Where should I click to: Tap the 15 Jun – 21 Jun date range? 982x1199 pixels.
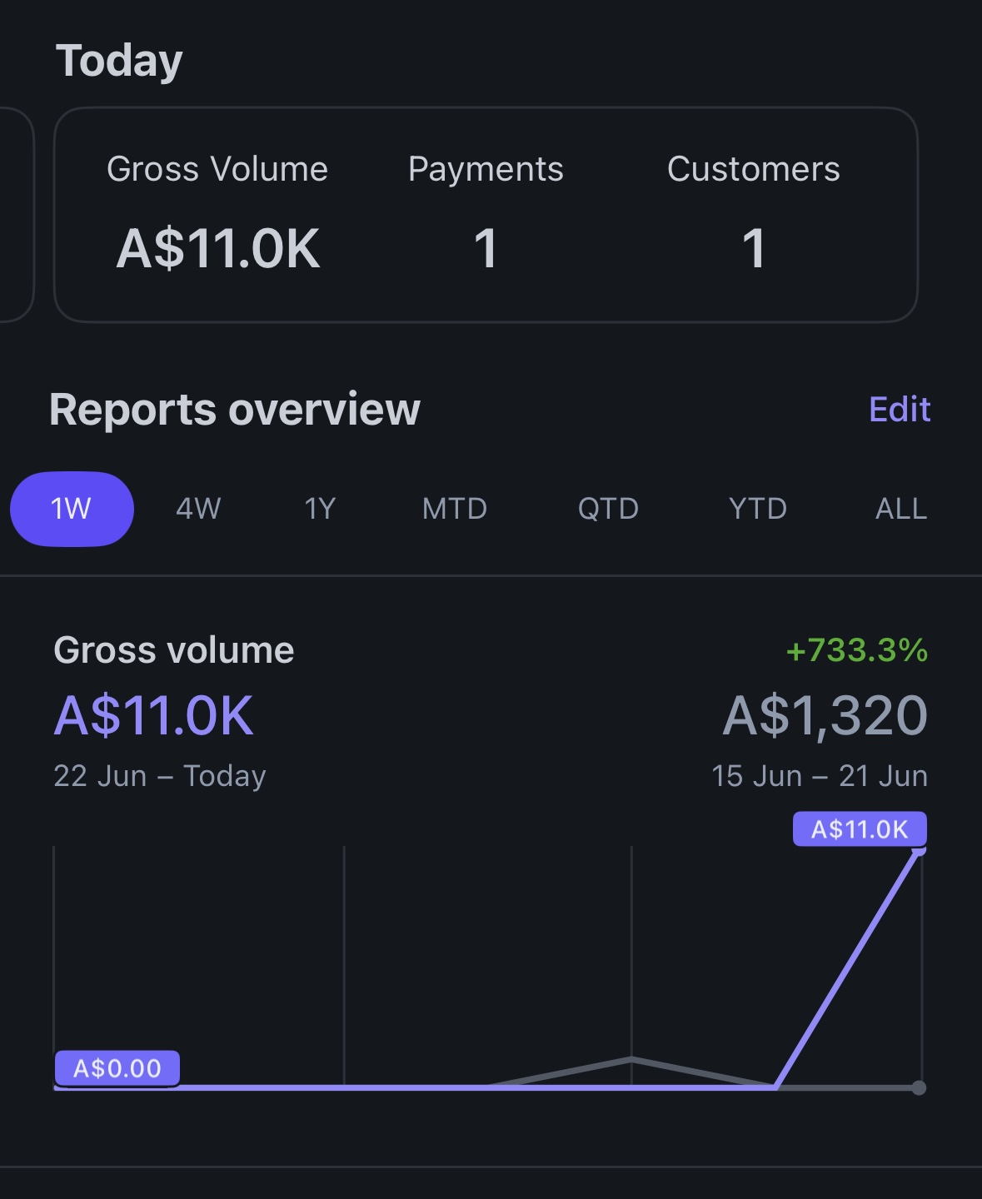[x=819, y=776]
